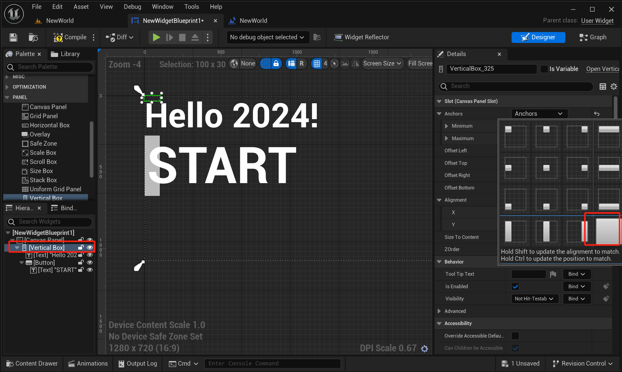Expand the Advanced section
The image size is (622, 372).
[439, 311]
